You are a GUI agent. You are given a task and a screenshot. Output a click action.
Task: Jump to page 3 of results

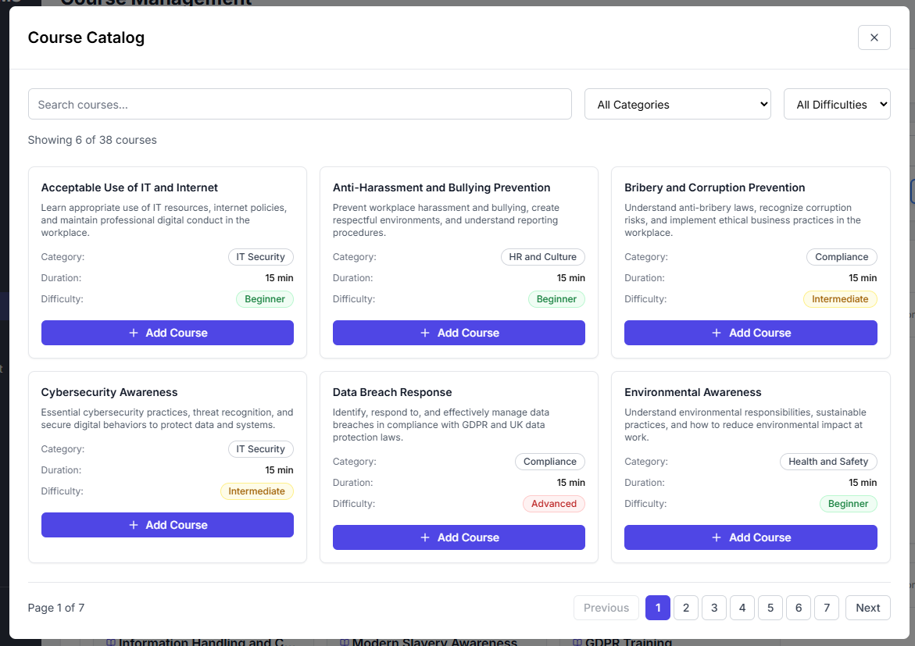pos(713,608)
